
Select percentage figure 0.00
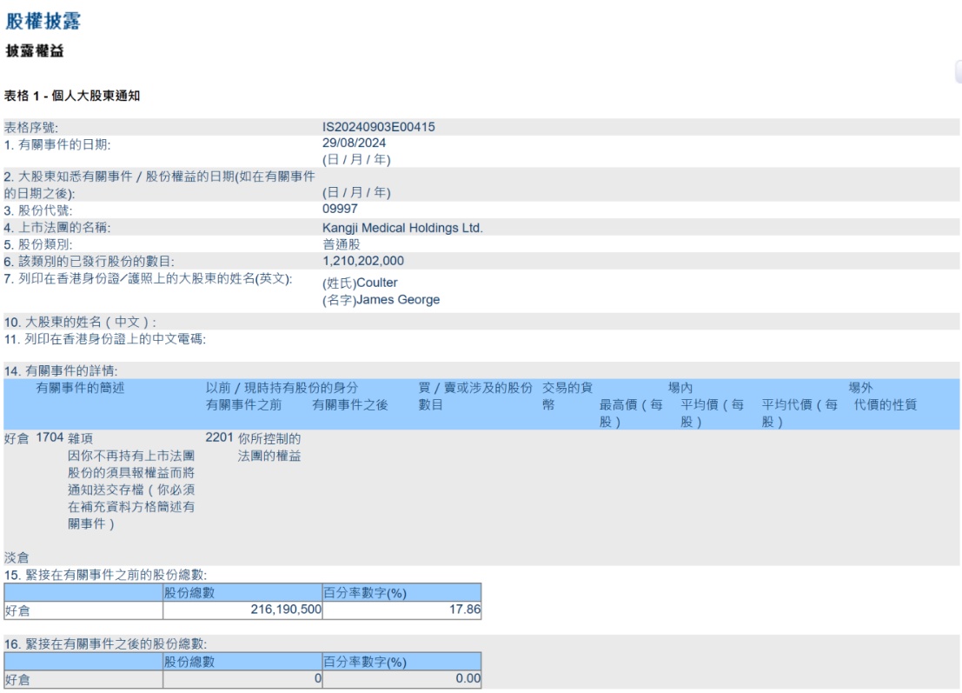point(468,678)
